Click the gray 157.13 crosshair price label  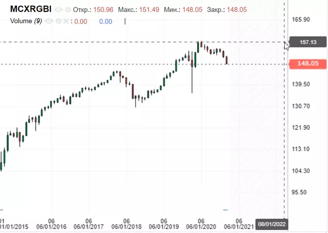[308, 42]
